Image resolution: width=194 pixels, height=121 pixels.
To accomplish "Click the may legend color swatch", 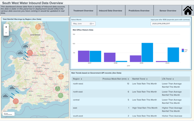I will point(183,50).
